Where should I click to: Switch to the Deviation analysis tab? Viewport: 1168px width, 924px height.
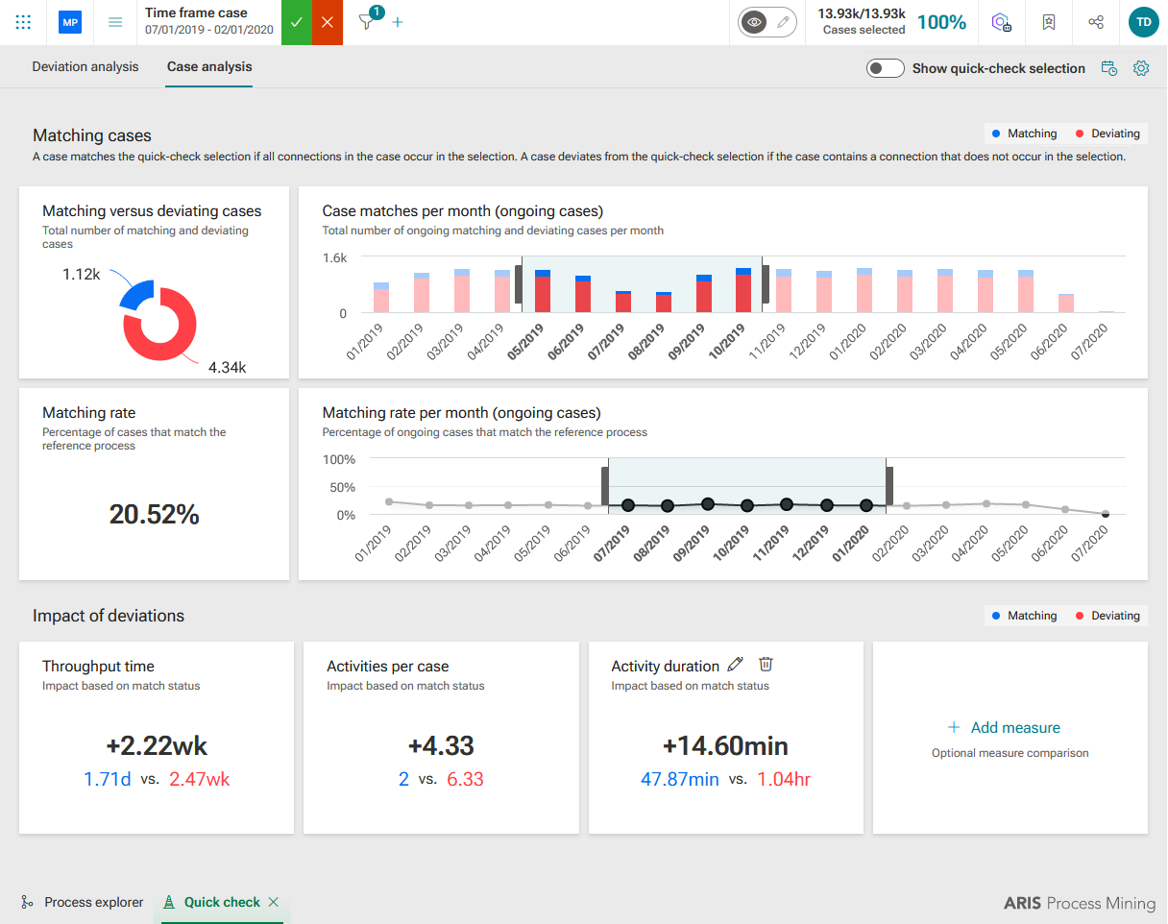pos(85,67)
